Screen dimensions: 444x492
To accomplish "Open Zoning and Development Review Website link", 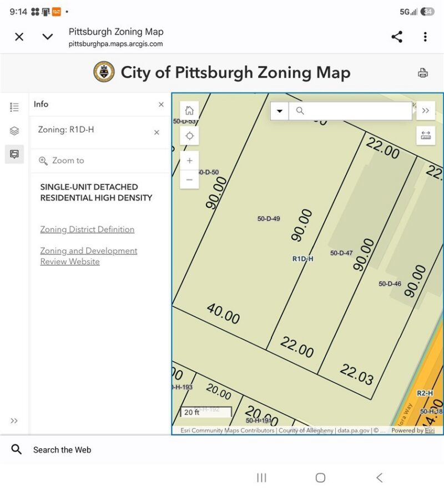I will point(89,256).
